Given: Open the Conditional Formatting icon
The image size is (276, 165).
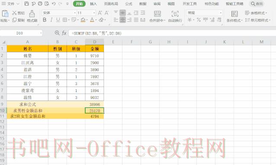Looking at the screenshot, I should [234, 14].
